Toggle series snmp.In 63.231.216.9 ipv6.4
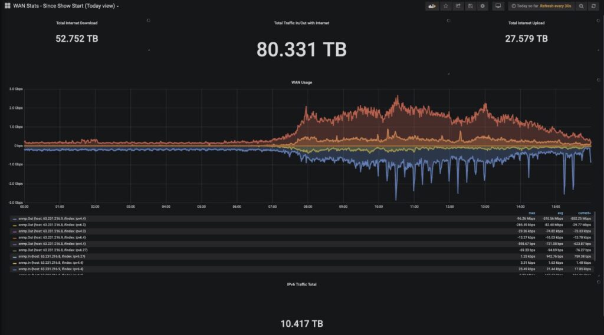Image resolution: width=604 pixels, height=335 pixels. click(x=51, y=269)
